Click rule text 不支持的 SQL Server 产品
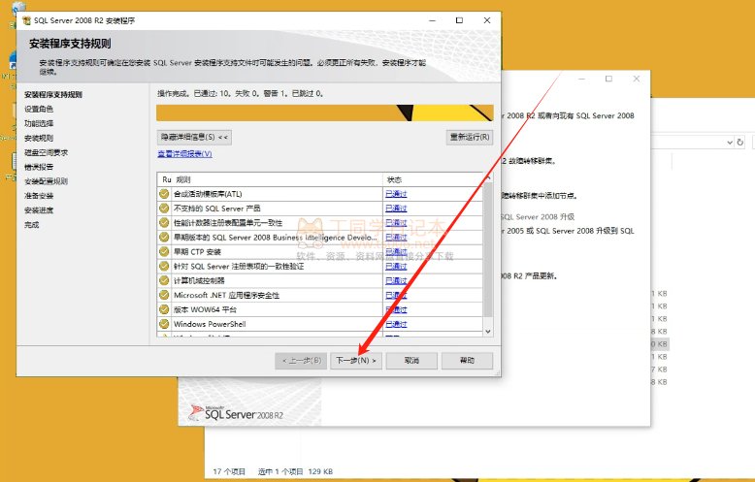Screen dimensions: 755x482 click(217, 209)
